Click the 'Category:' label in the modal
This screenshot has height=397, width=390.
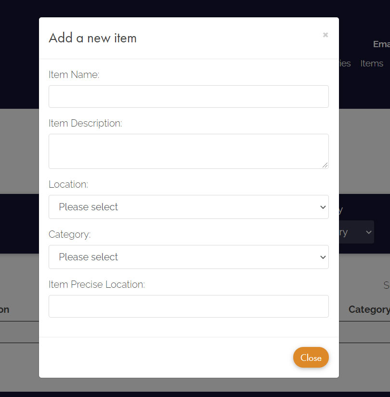point(69,234)
